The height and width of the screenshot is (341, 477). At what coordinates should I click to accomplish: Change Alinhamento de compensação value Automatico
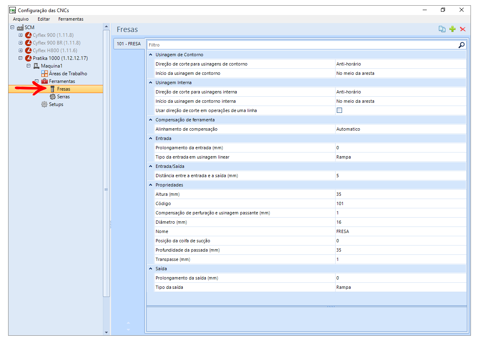pyautogui.click(x=401, y=129)
